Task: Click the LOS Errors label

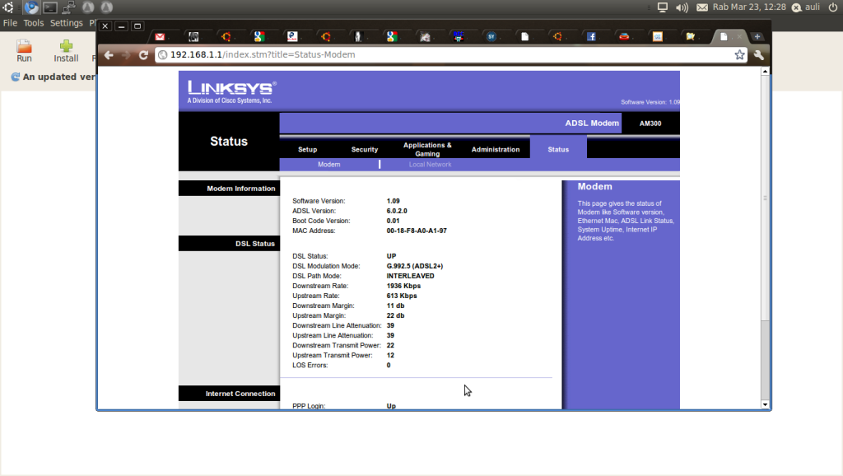Action: (310, 365)
